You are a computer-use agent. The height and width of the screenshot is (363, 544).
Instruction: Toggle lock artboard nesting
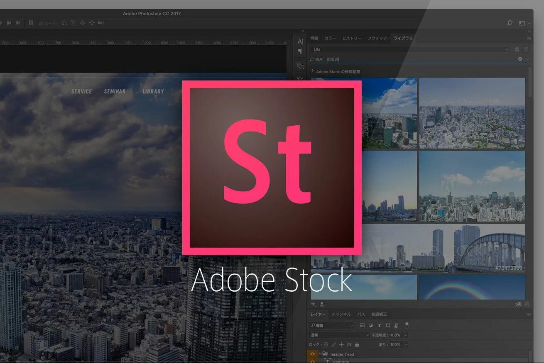tap(349, 344)
